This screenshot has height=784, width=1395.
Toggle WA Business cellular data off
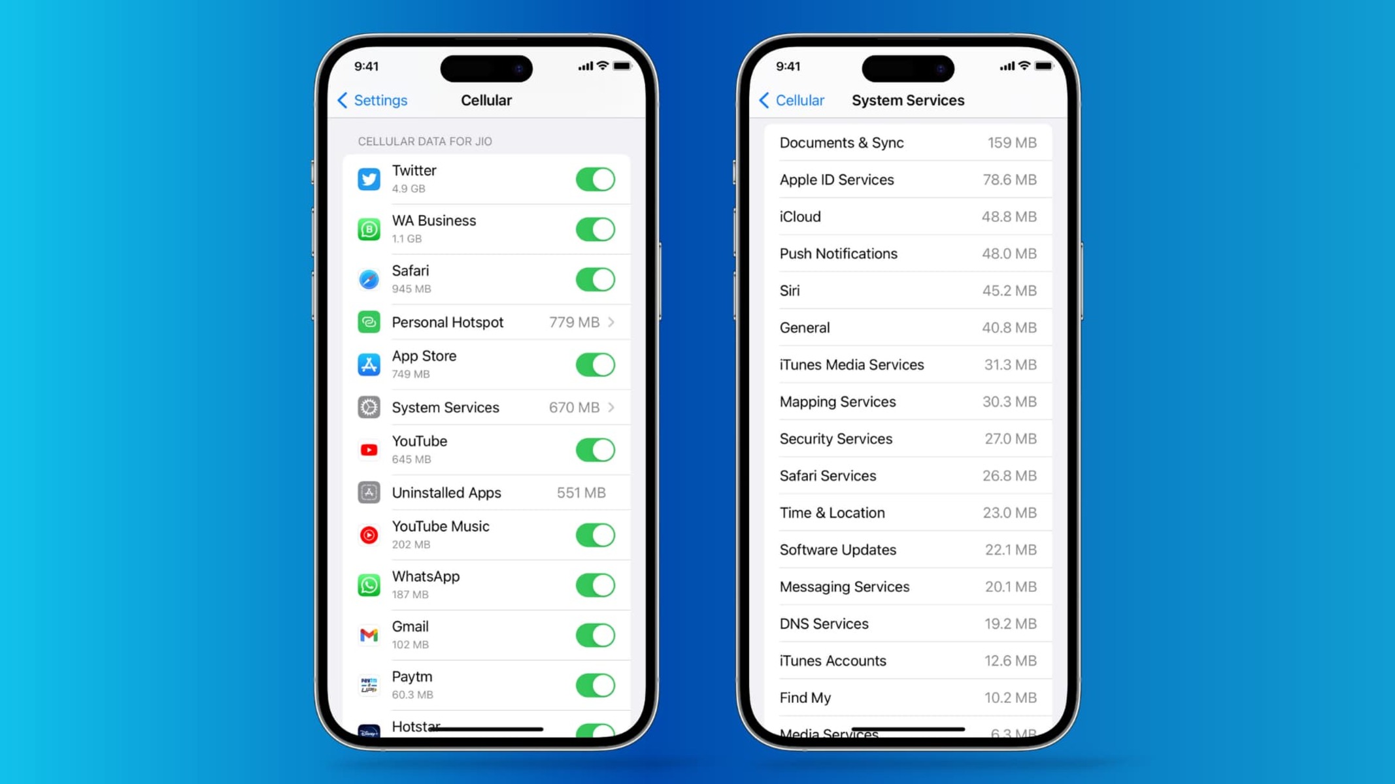(x=595, y=229)
